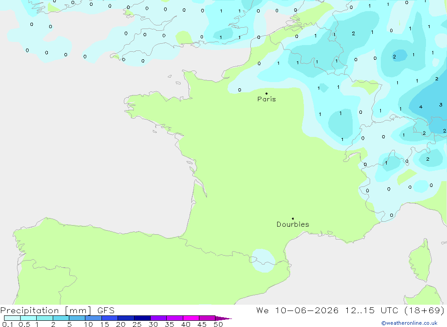The image size is (447, 327).
Task: Click the legend arrow tip above 50 mm
Action: [x=223, y=318]
